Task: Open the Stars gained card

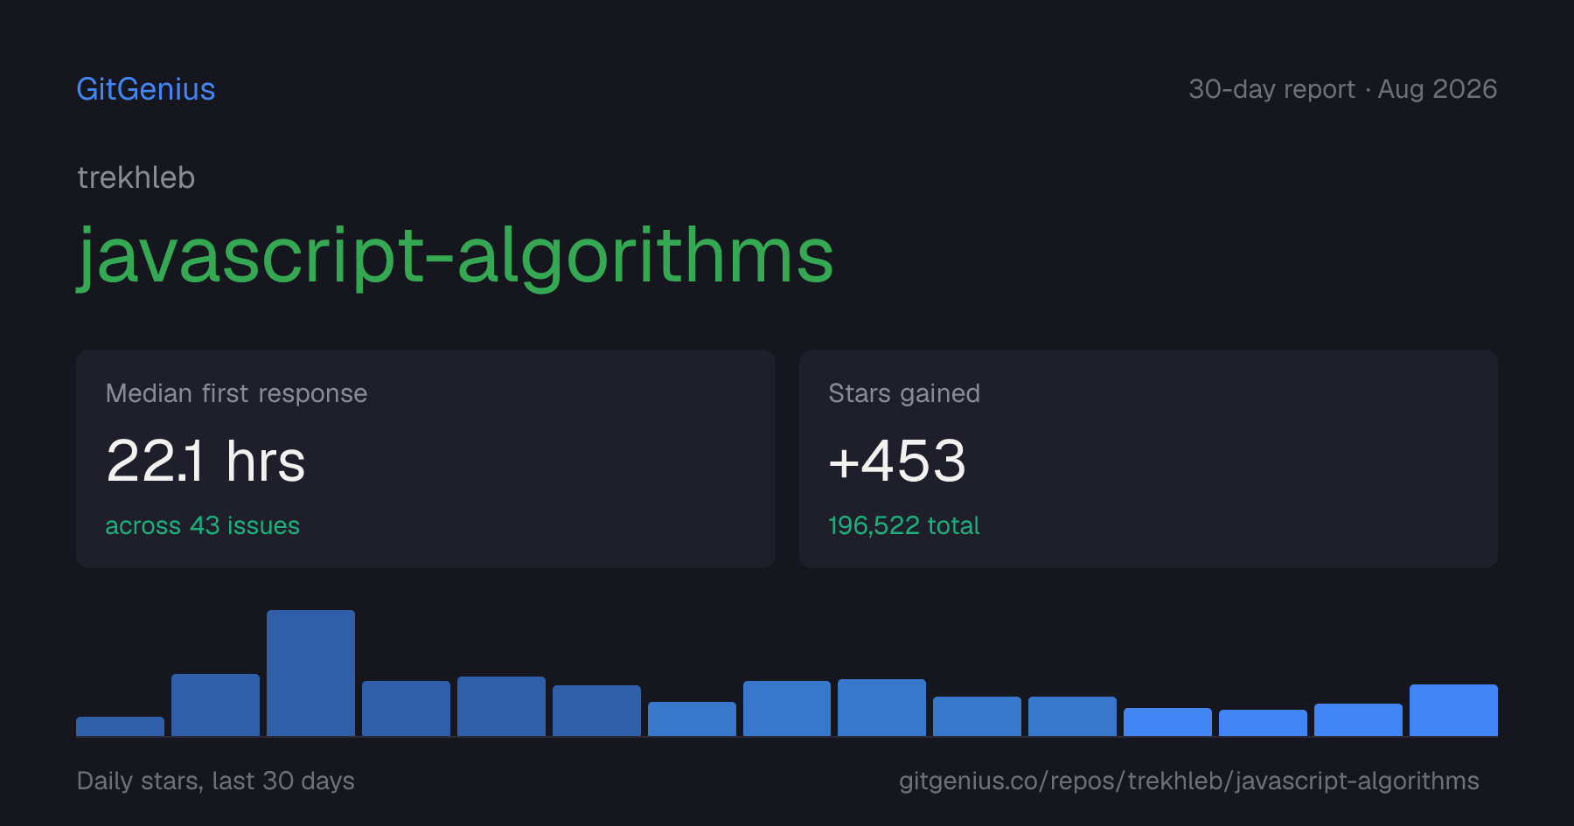Action: (x=1148, y=459)
